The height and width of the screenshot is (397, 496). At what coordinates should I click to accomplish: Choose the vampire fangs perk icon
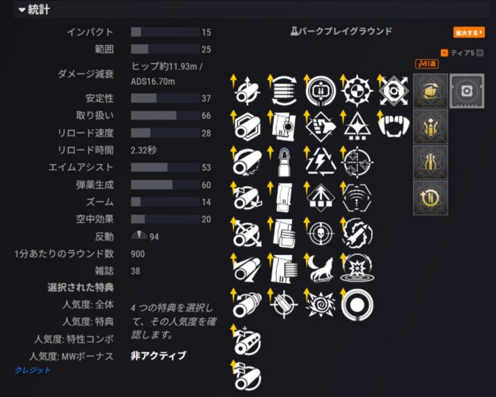coord(394,126)
